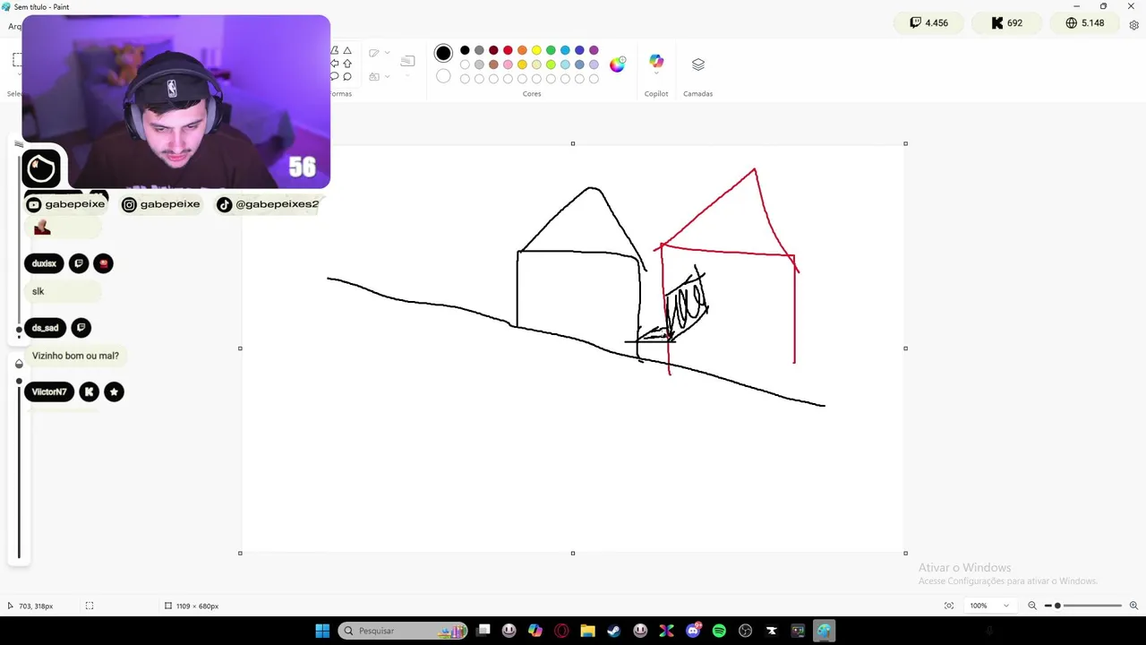Image resolution: width=1146 pixels, height=645 pixels.
Task: Click the zoom slider handle
Action: pos(1057,606)
